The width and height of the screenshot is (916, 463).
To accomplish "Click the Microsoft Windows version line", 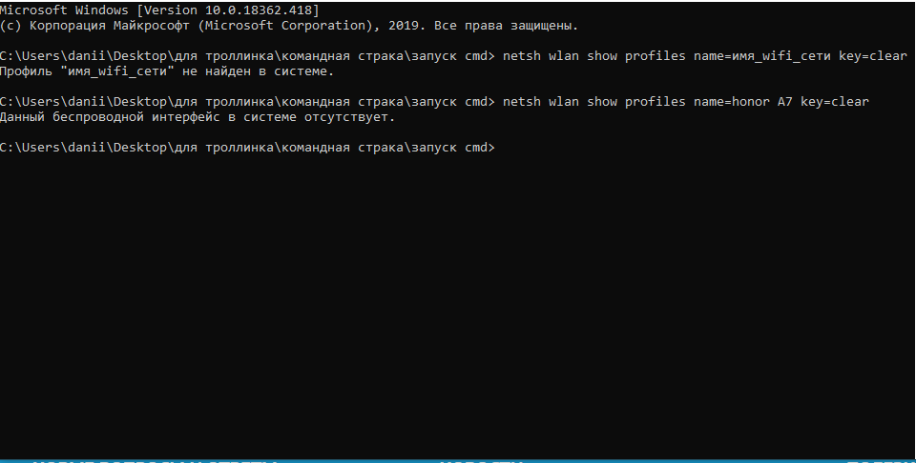I will (x=160, y=10).
